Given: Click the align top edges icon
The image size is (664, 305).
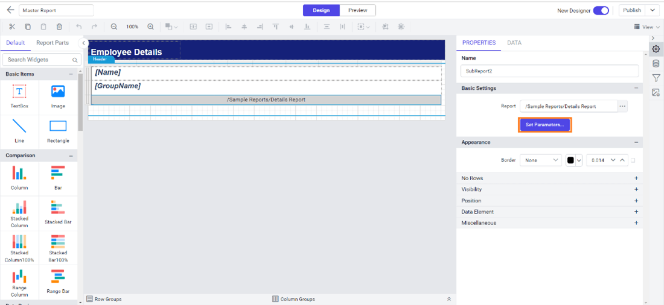Looking at the screenshot, I should 276,27.
